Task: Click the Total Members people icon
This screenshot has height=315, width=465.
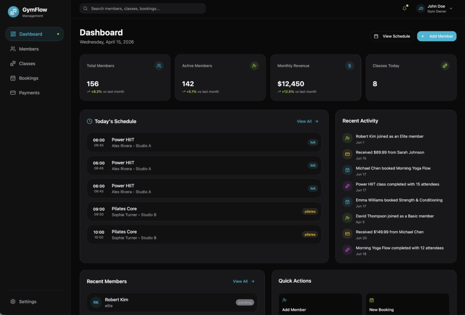Action: click(x=159, y=66)
